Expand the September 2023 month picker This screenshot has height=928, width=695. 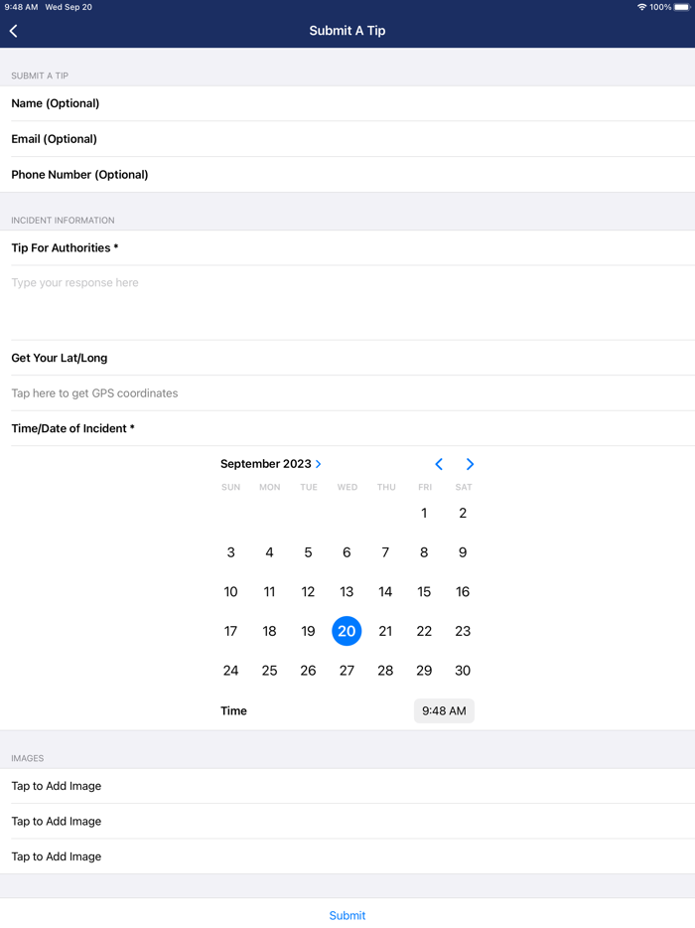pos(271,464)
